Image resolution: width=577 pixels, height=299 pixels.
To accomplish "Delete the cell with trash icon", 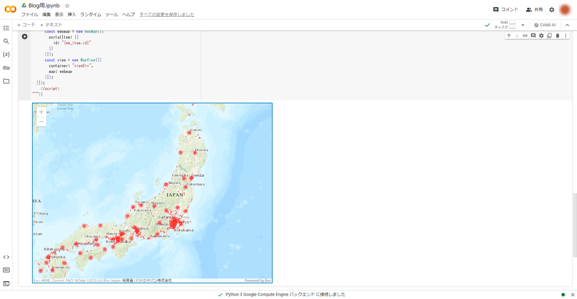I will [557, 35].
